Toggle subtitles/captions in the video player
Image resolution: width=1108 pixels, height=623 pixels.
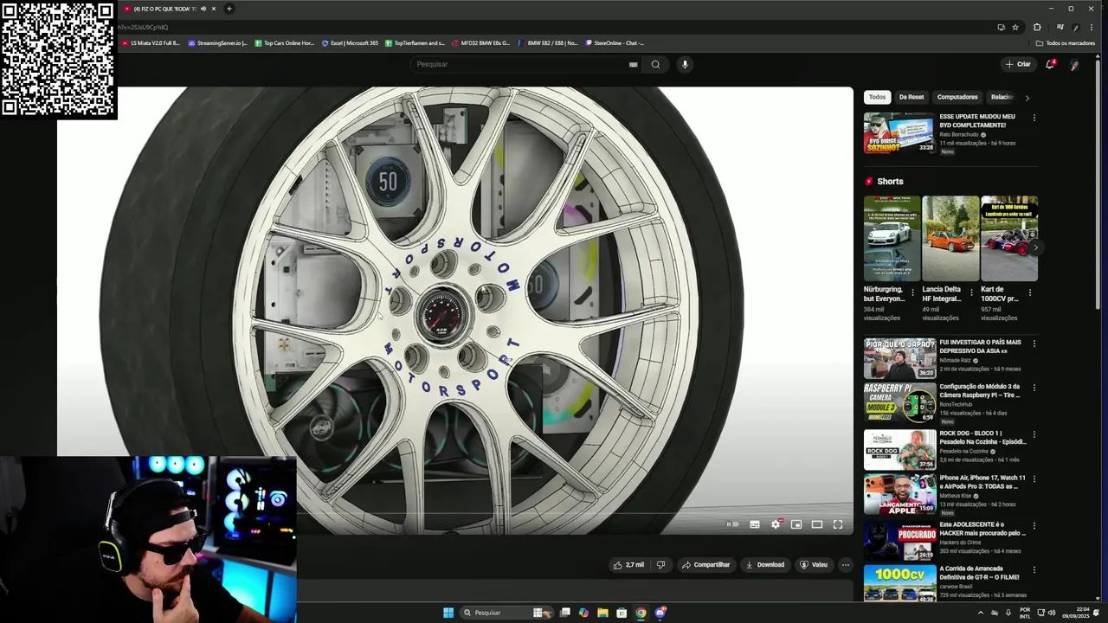point(755,524)
